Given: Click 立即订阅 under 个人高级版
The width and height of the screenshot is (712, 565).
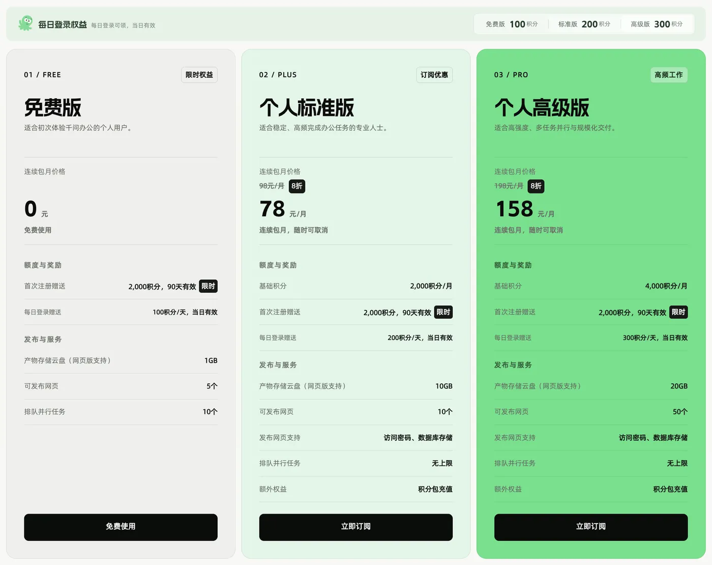Looking at the screenshot, I should tap(591, 527).
